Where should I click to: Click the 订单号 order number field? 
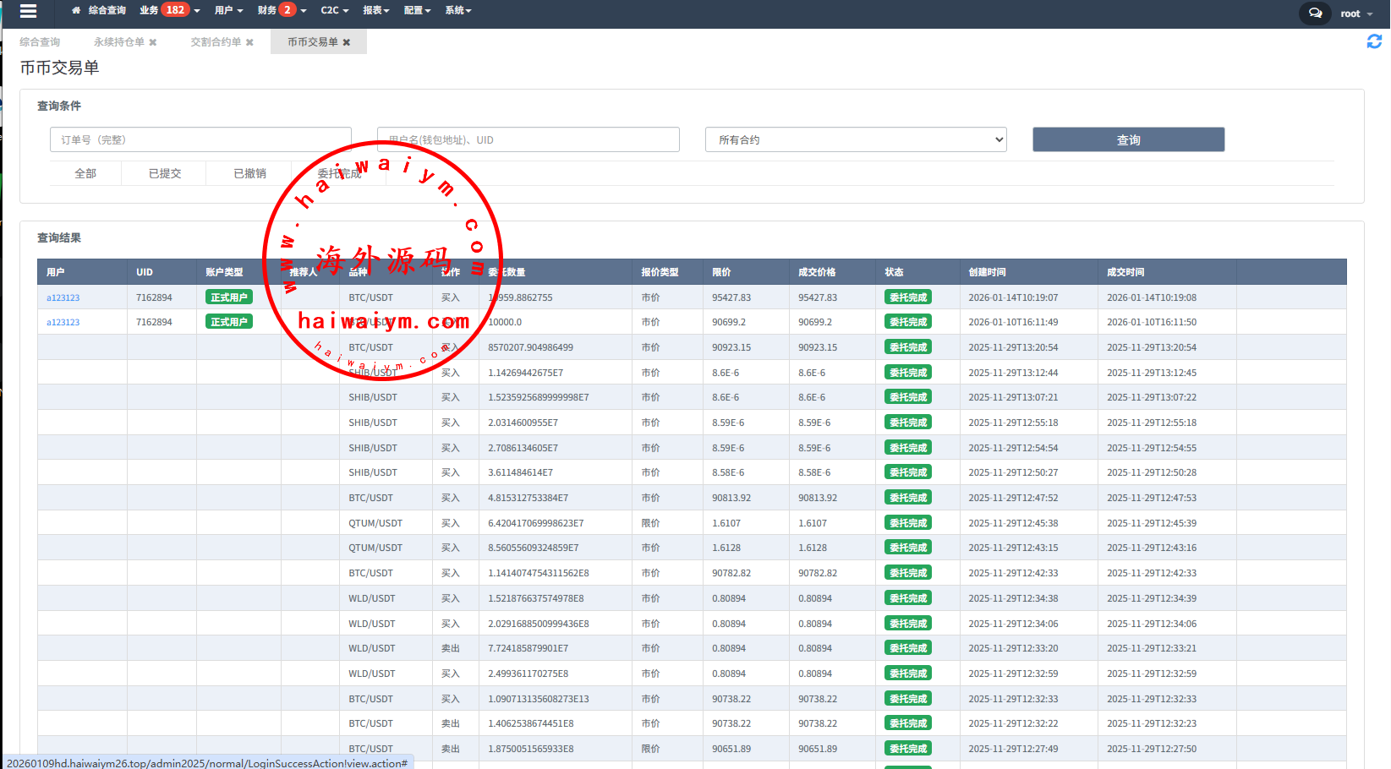click(200, 139)
